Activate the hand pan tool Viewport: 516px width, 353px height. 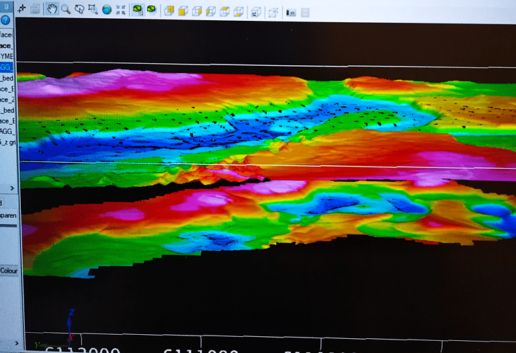(52, 9)
